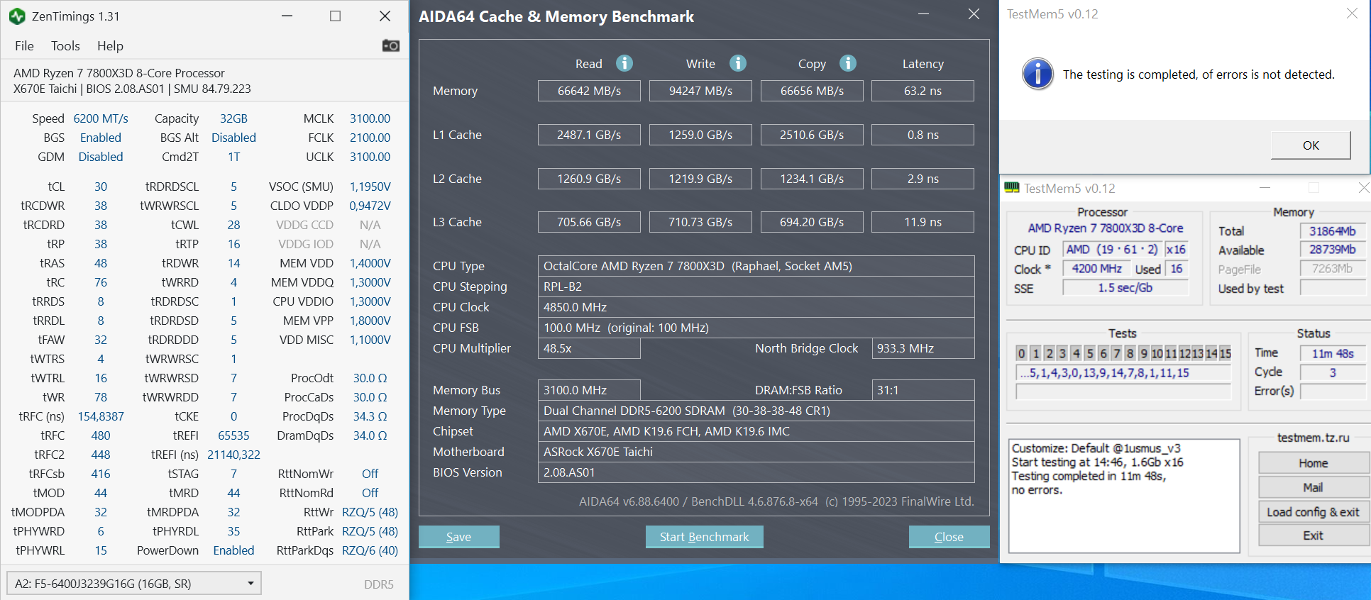Click the Start Benchmark button

(704, 537)
